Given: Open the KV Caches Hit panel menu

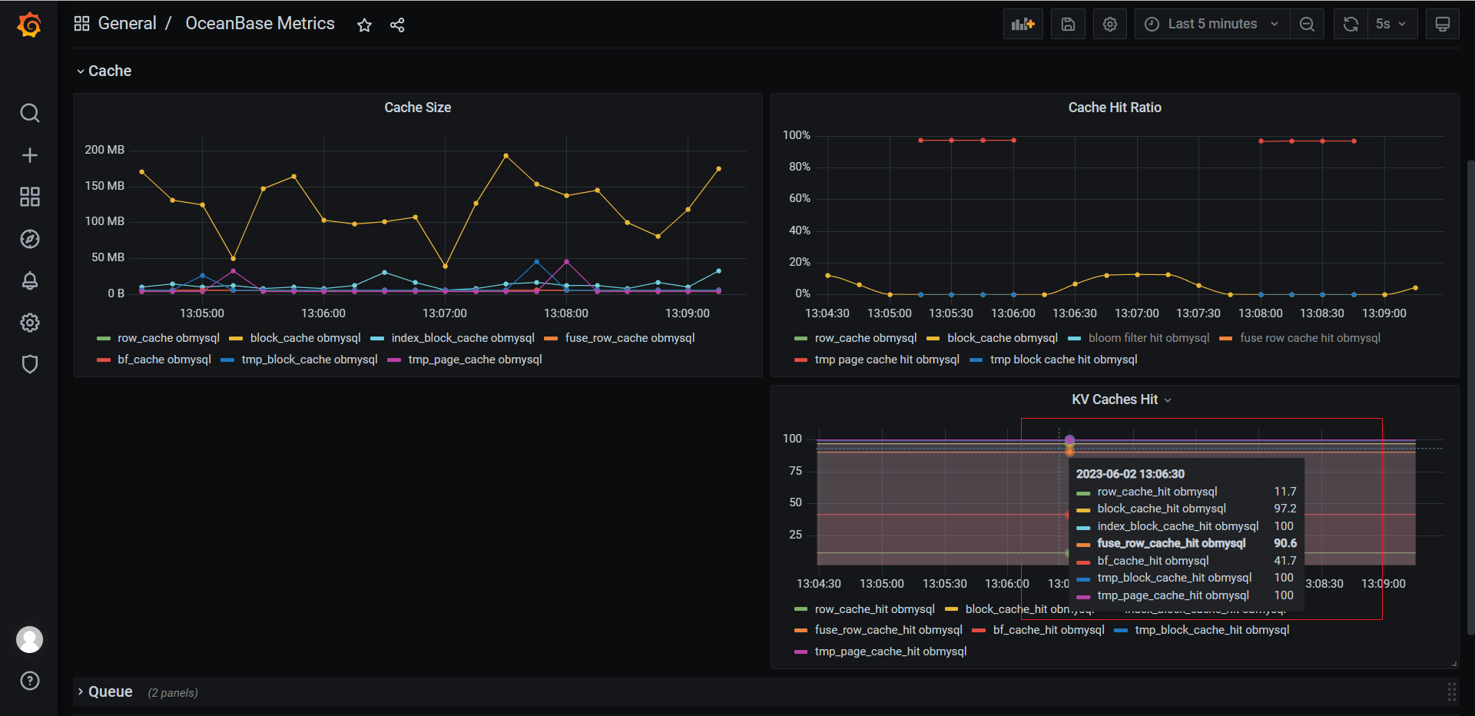Looking at the screenshot, I should pos(1167,399).
